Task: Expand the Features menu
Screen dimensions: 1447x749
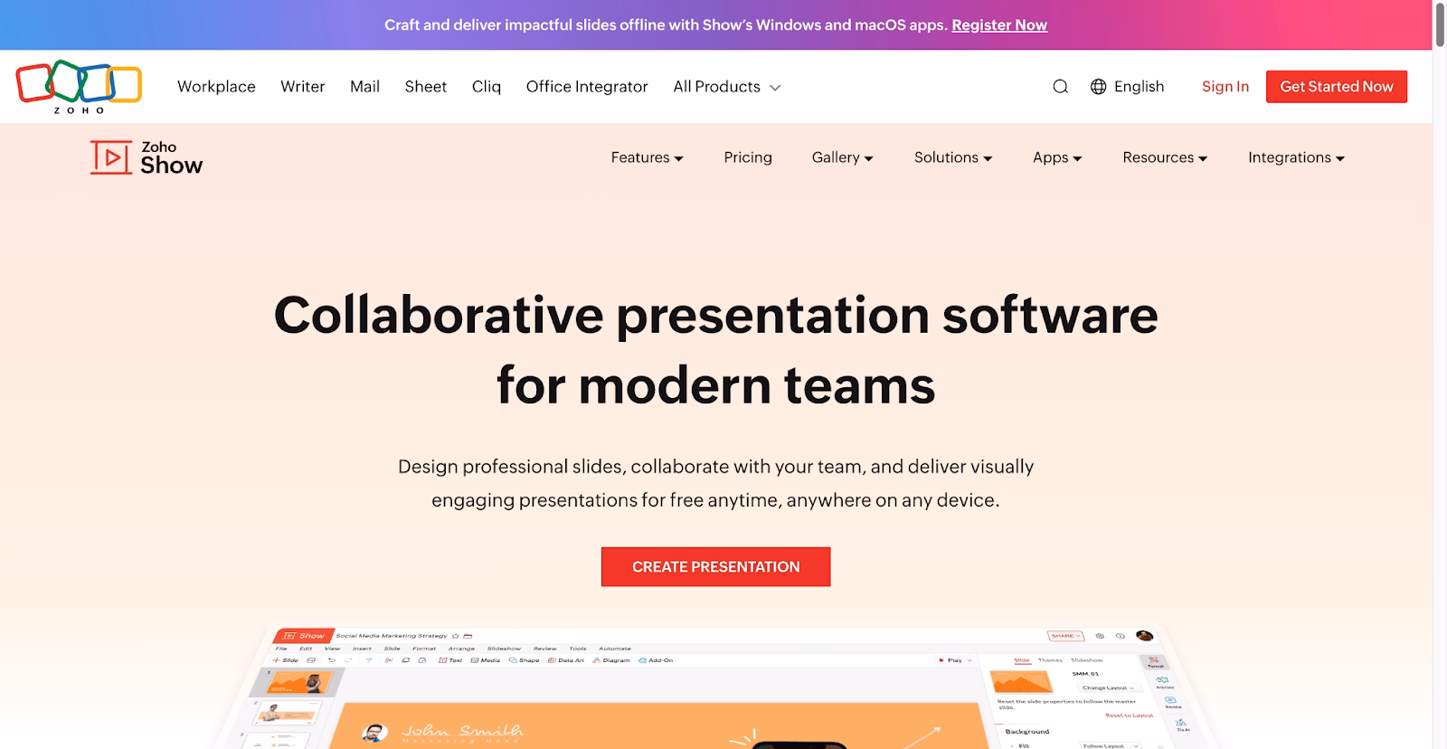Action: point(647,157)
